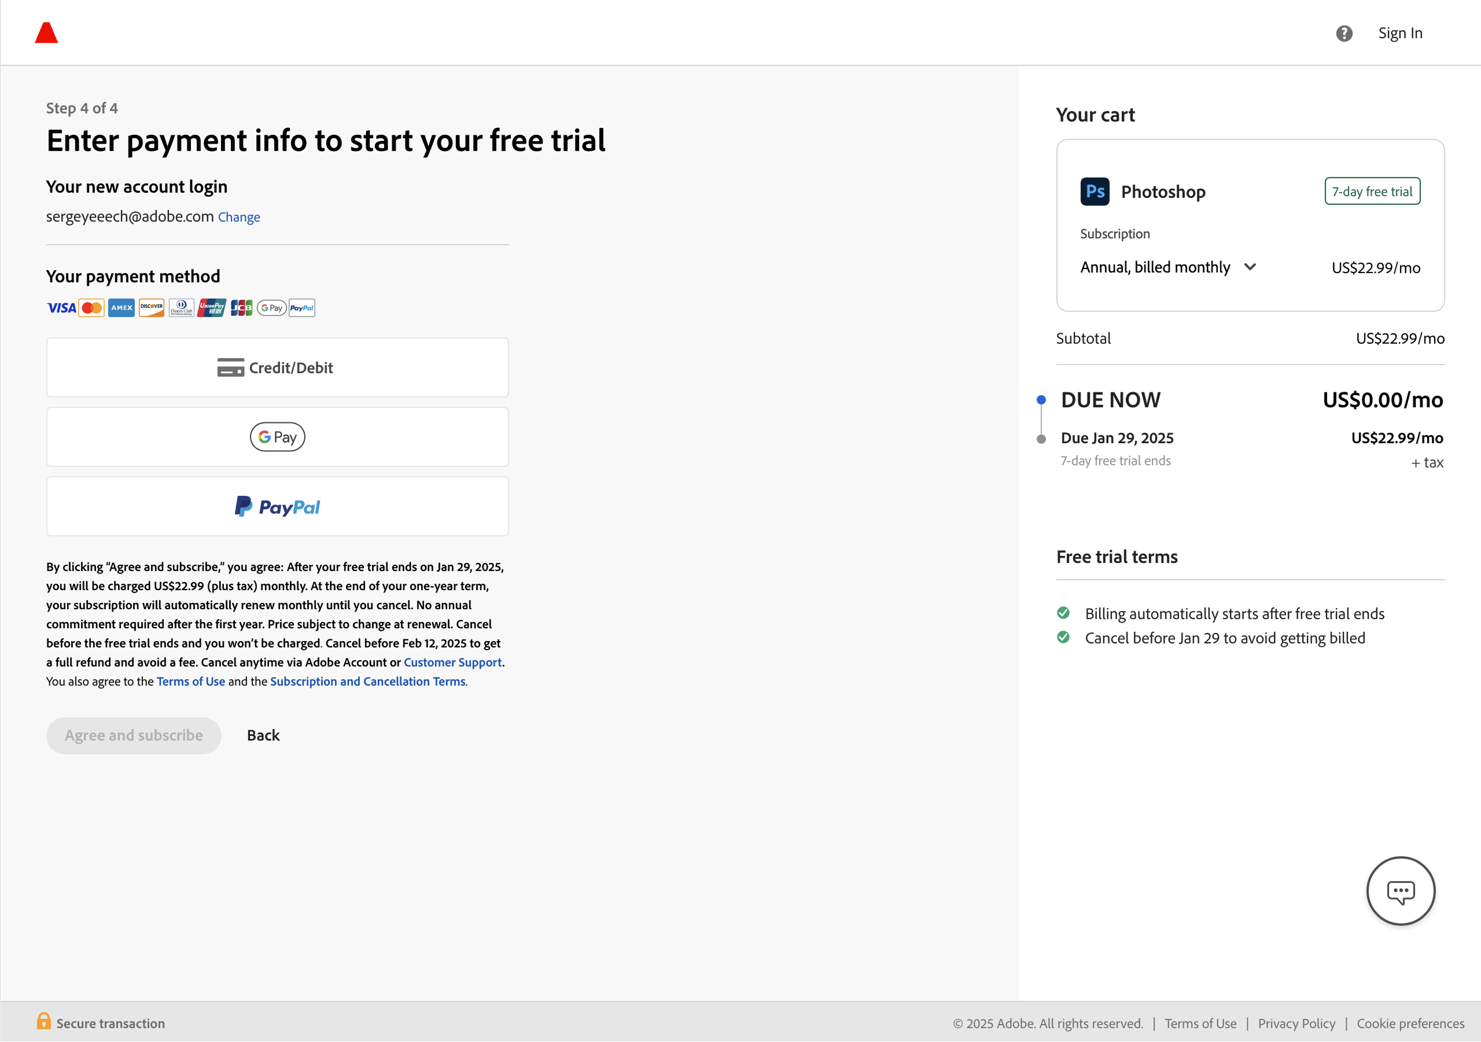Choose Google Pay payment button
This screenshot has height=1042, width=1481.
click(x=277, y=437)
